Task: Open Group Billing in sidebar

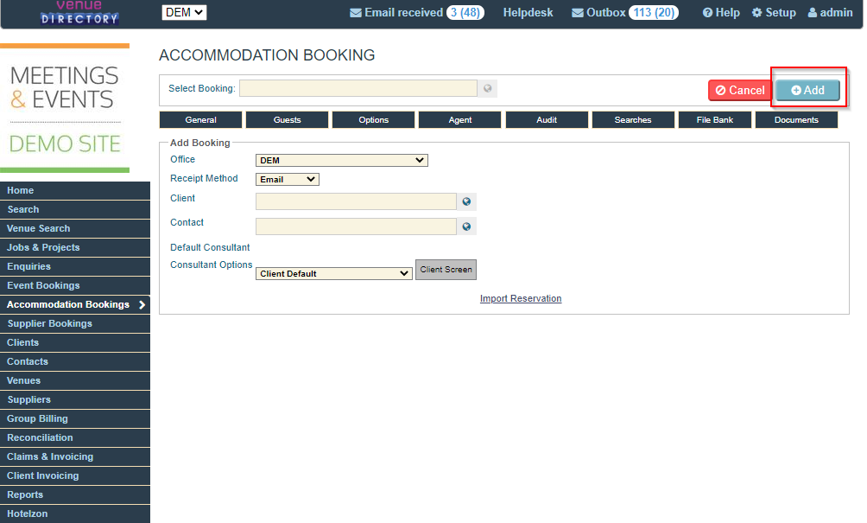Action: (75, 418)
